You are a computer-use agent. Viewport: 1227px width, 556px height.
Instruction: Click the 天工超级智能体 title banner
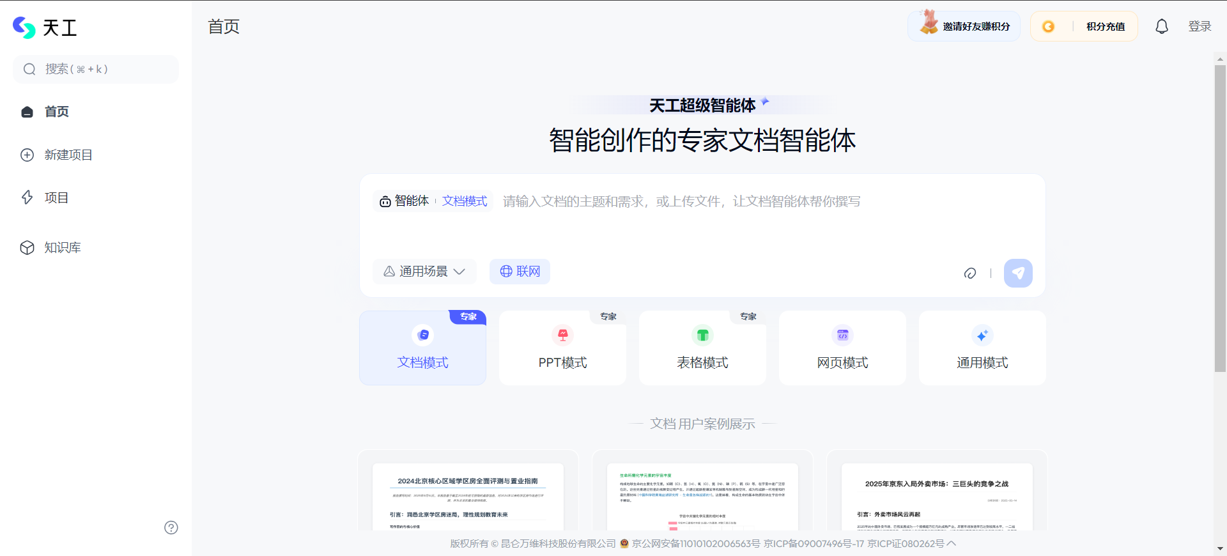point(702,105)
